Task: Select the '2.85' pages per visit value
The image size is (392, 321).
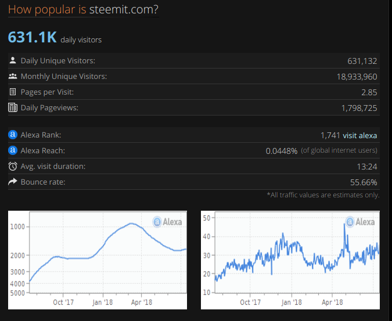Action: [x=369, y=92]
